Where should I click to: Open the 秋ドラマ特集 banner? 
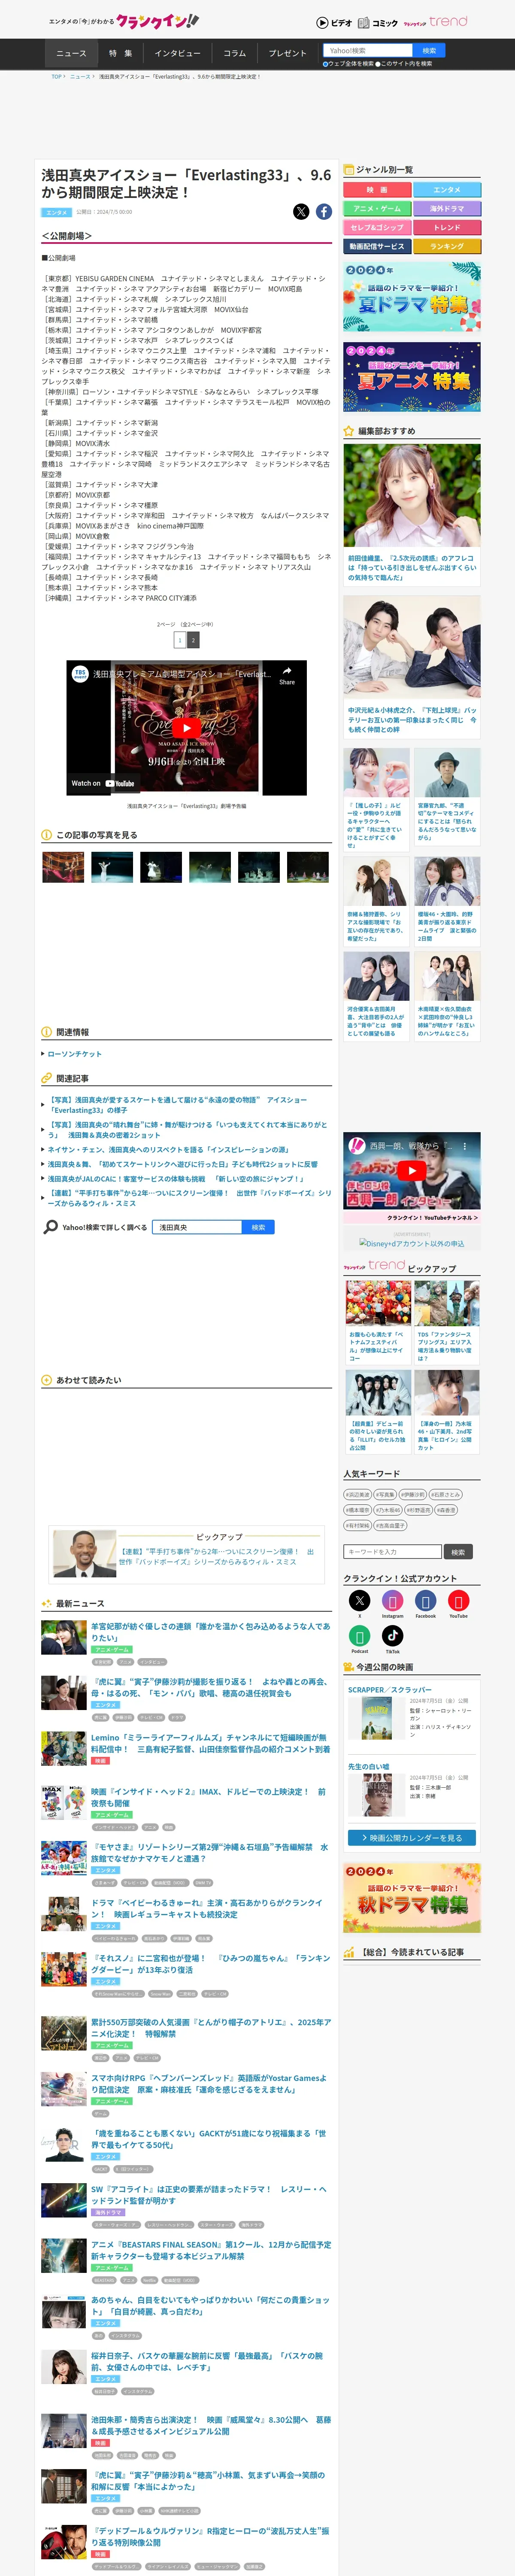(x=411, y=1898)
